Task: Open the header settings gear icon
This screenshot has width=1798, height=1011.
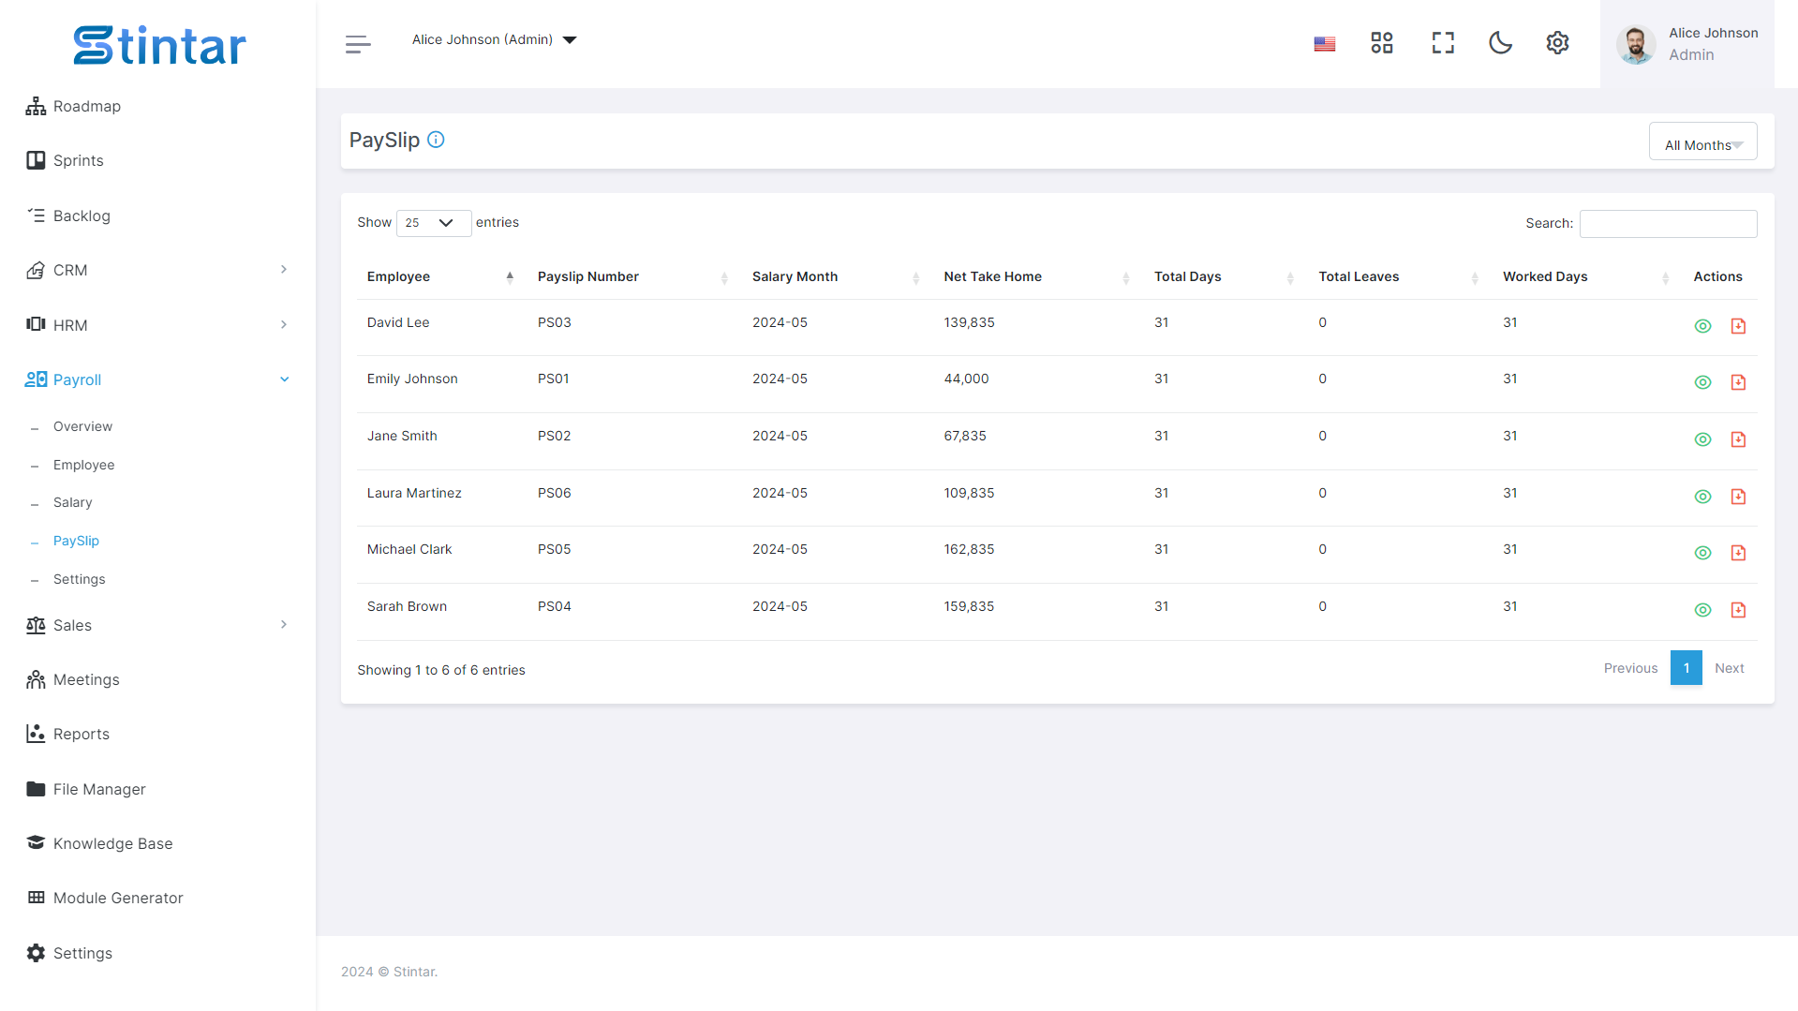Action: click(1557, 43)
